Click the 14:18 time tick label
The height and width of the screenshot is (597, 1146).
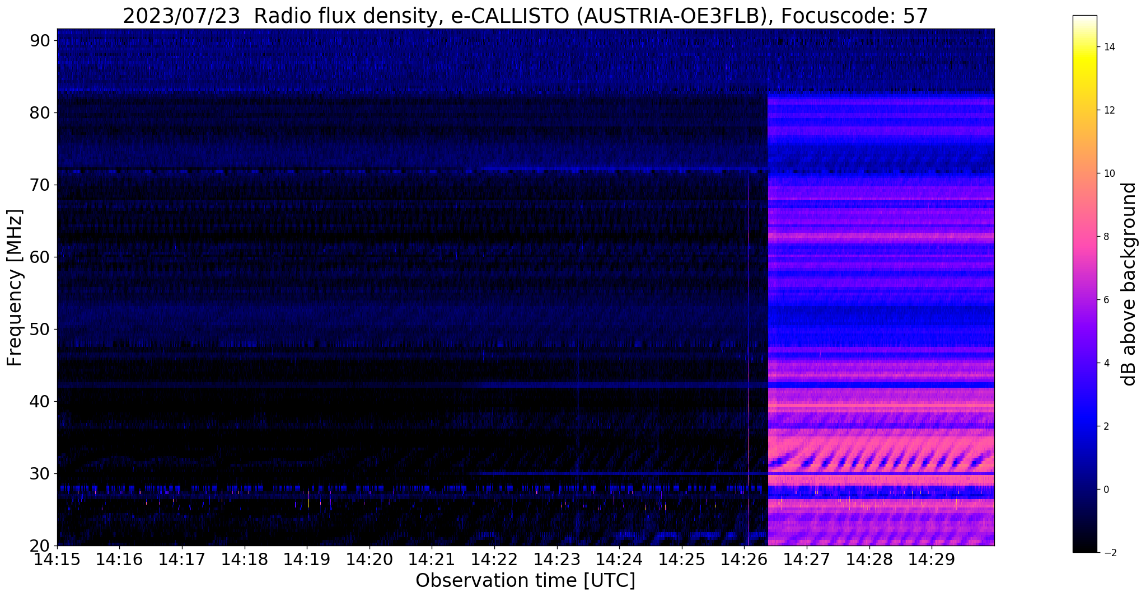pyautogui.click(x=244, y=559)
